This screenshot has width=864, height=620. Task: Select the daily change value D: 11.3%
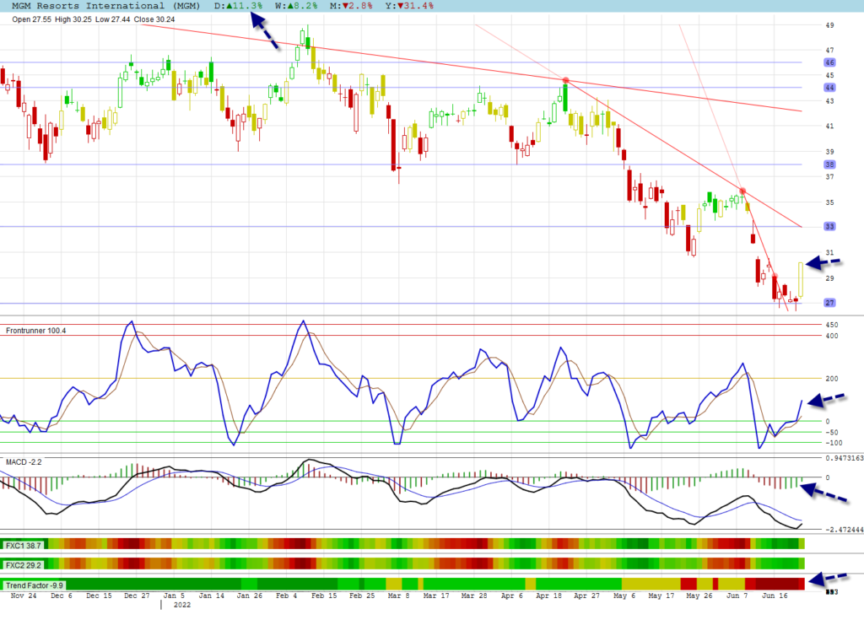238,6
